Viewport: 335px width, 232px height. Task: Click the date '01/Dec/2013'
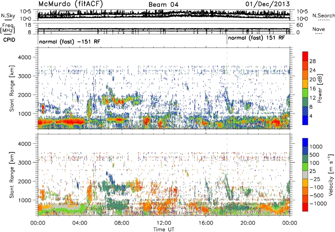coord(268,4)
